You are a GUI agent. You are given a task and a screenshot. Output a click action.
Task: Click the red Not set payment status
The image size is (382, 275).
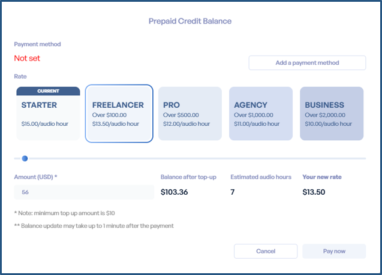coord(28,58)
